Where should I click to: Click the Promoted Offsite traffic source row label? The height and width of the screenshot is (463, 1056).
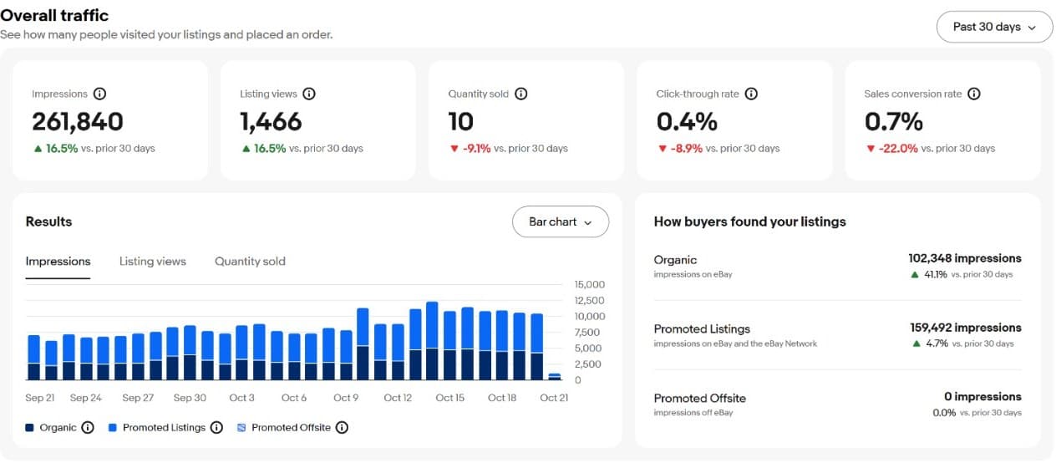[700, 399]
